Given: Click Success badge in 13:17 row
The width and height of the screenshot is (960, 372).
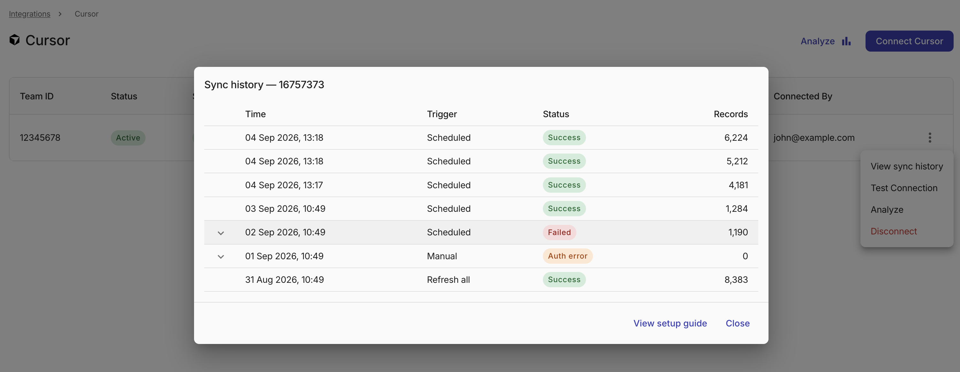Looking at the screenshot, I should (564, 185).
